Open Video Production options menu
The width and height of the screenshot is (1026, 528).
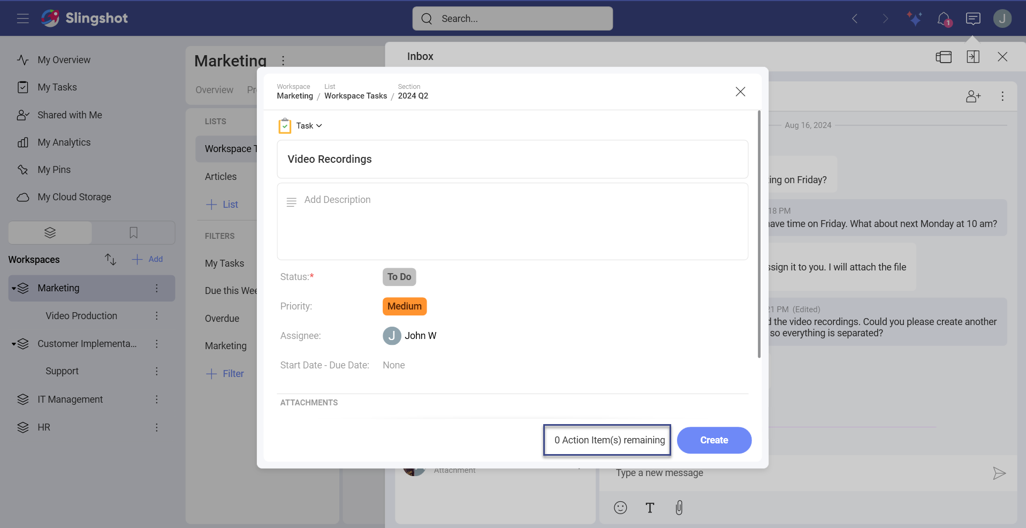point(157,316)
